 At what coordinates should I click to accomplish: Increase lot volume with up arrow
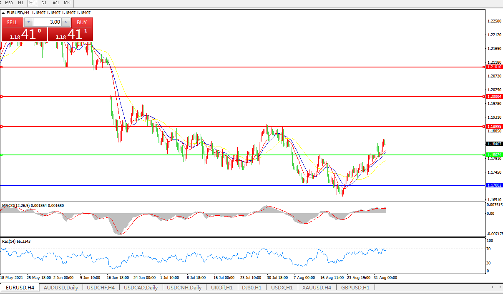66,22
